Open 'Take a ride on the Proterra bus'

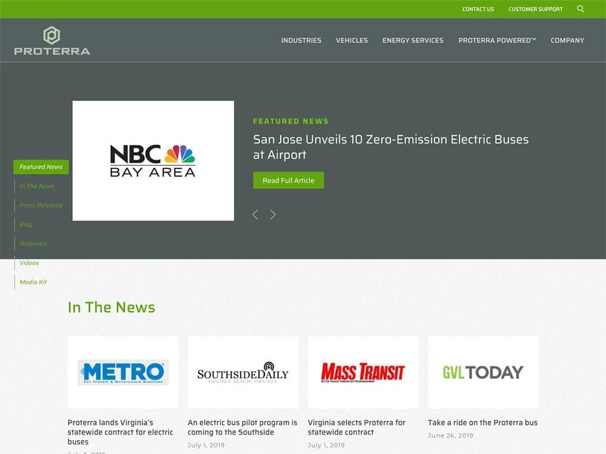[x=483, y=423]
